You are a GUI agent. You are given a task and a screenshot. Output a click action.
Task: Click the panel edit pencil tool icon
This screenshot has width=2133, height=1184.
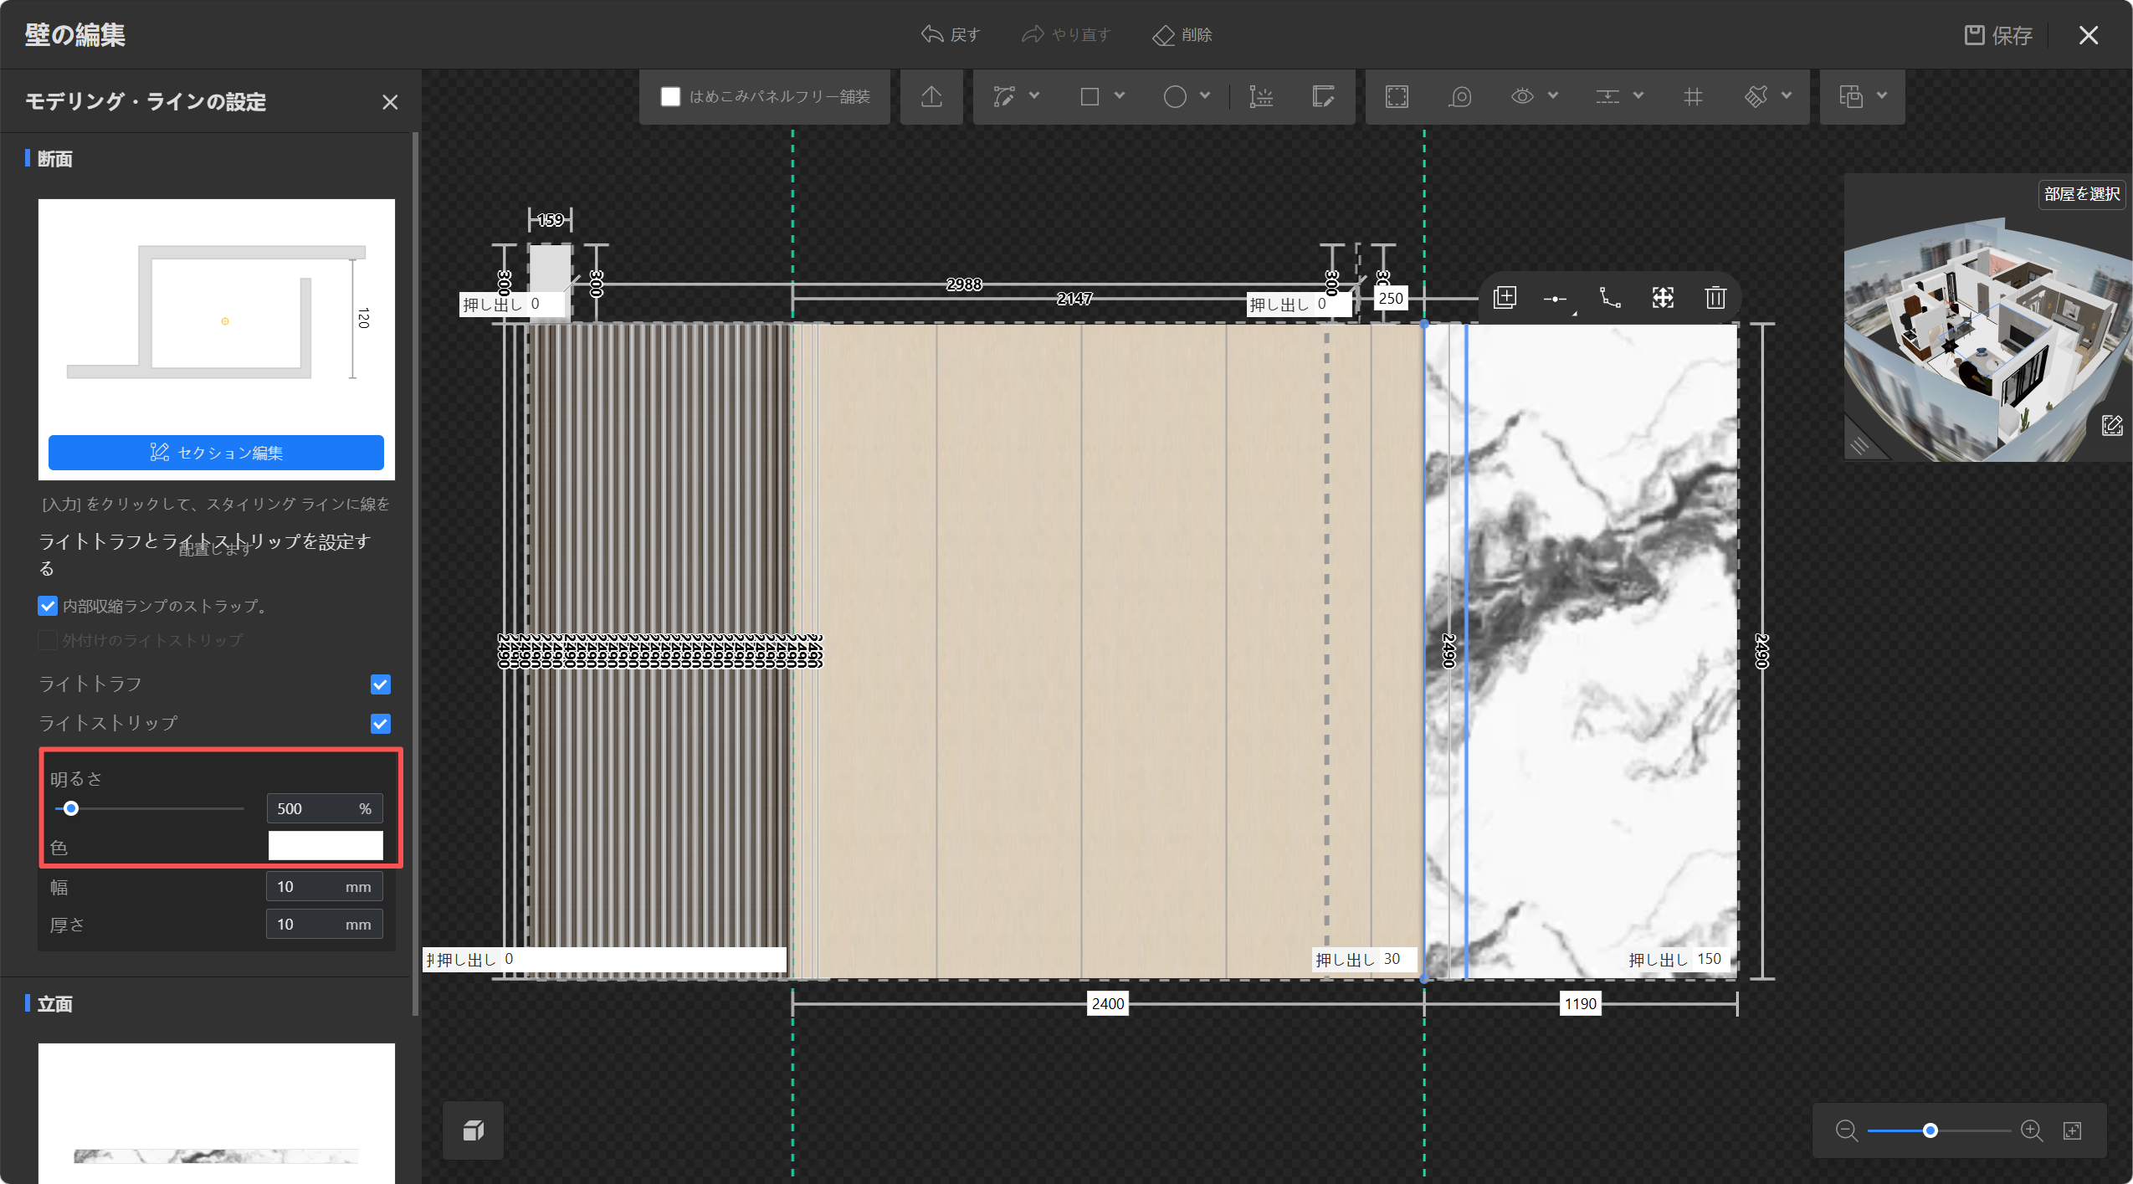coord(1323,97)
